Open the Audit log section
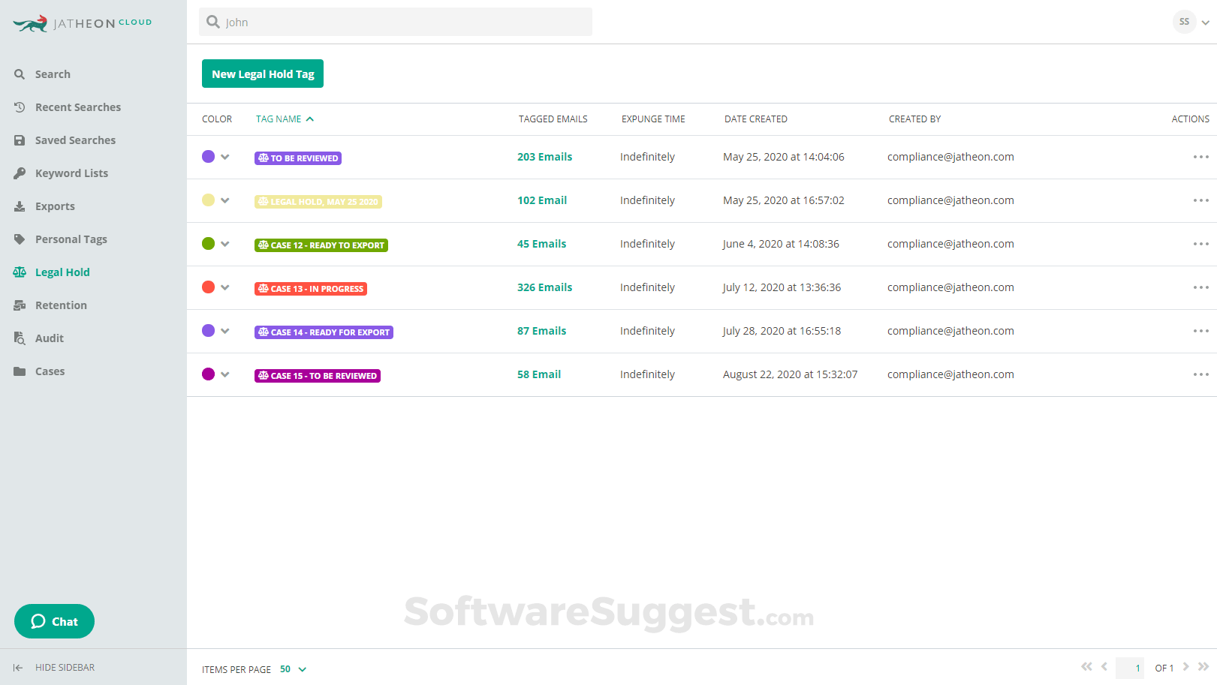The width and height of the screenshot is (1217, 685). 49,338
